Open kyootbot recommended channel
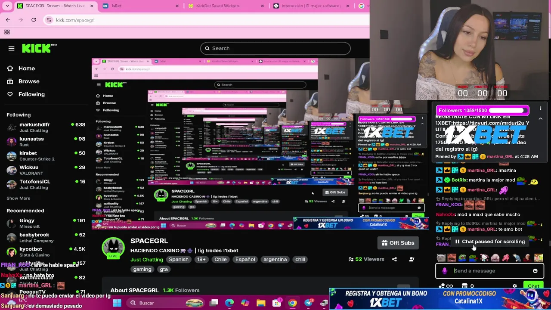551x310 pixels. click(46, 252)
